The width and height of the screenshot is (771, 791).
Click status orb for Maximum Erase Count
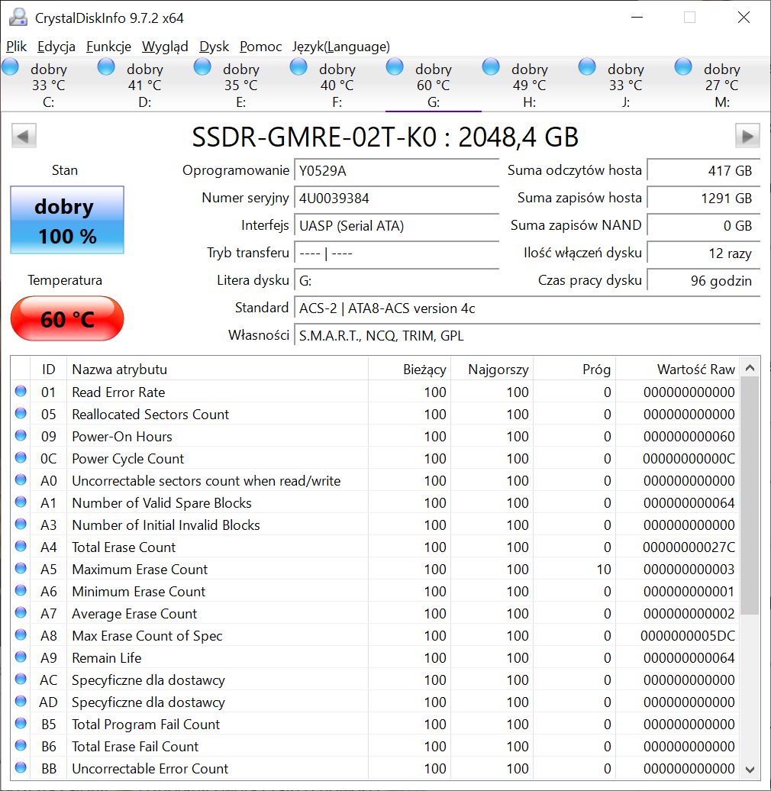click(x=21, y=568)
